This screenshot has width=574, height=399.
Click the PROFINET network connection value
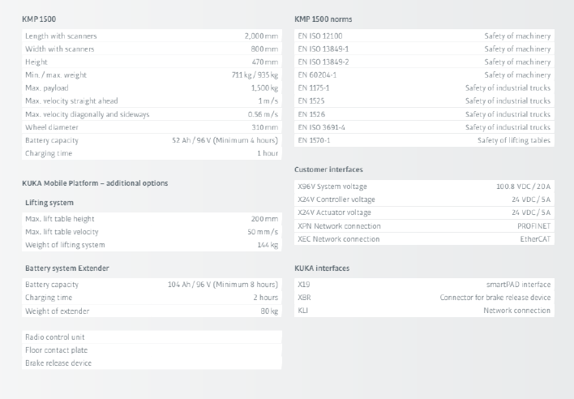[x=533, y=226]
